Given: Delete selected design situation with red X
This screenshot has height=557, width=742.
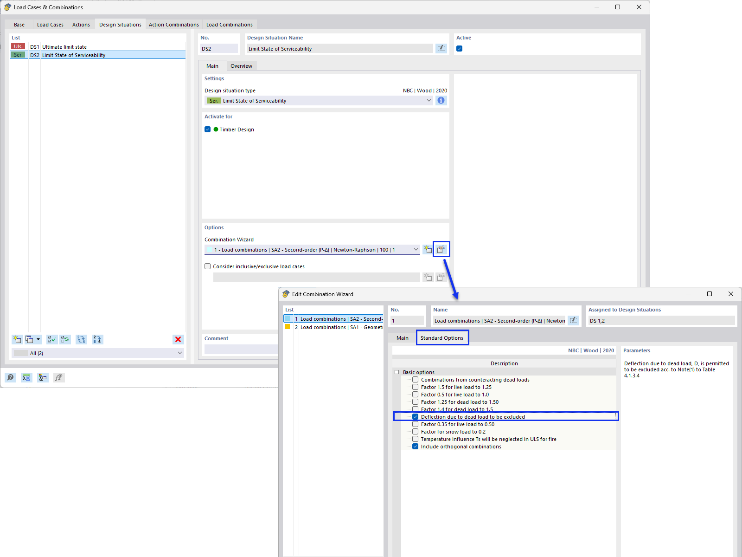Looking at the screenshot, I should tap(178, 339).
